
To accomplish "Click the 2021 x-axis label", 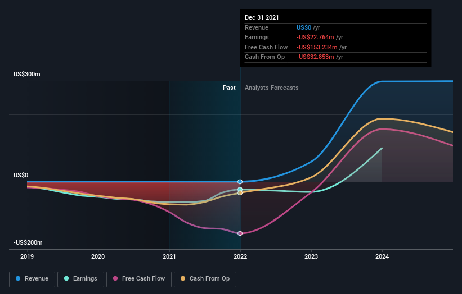I will [x=169, y=256].
